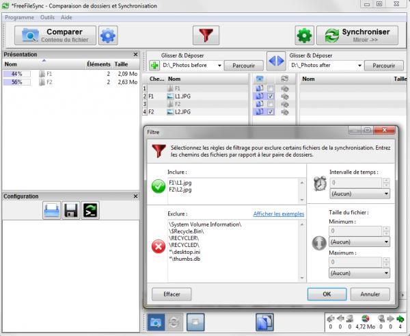Click the sync action icon for L2.JPG
Image resolution: width=410 pixels, height=336 pixels.
[x=284, y=112]
